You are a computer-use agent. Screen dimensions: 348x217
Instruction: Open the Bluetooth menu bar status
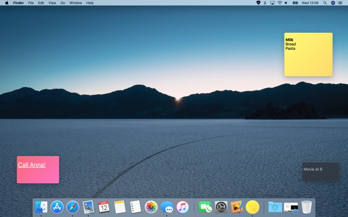click(x=265, y=3)
